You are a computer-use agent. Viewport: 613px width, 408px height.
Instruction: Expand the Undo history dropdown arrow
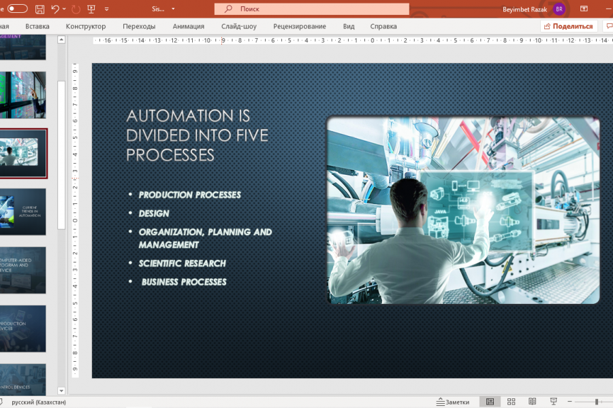point(64,9)
